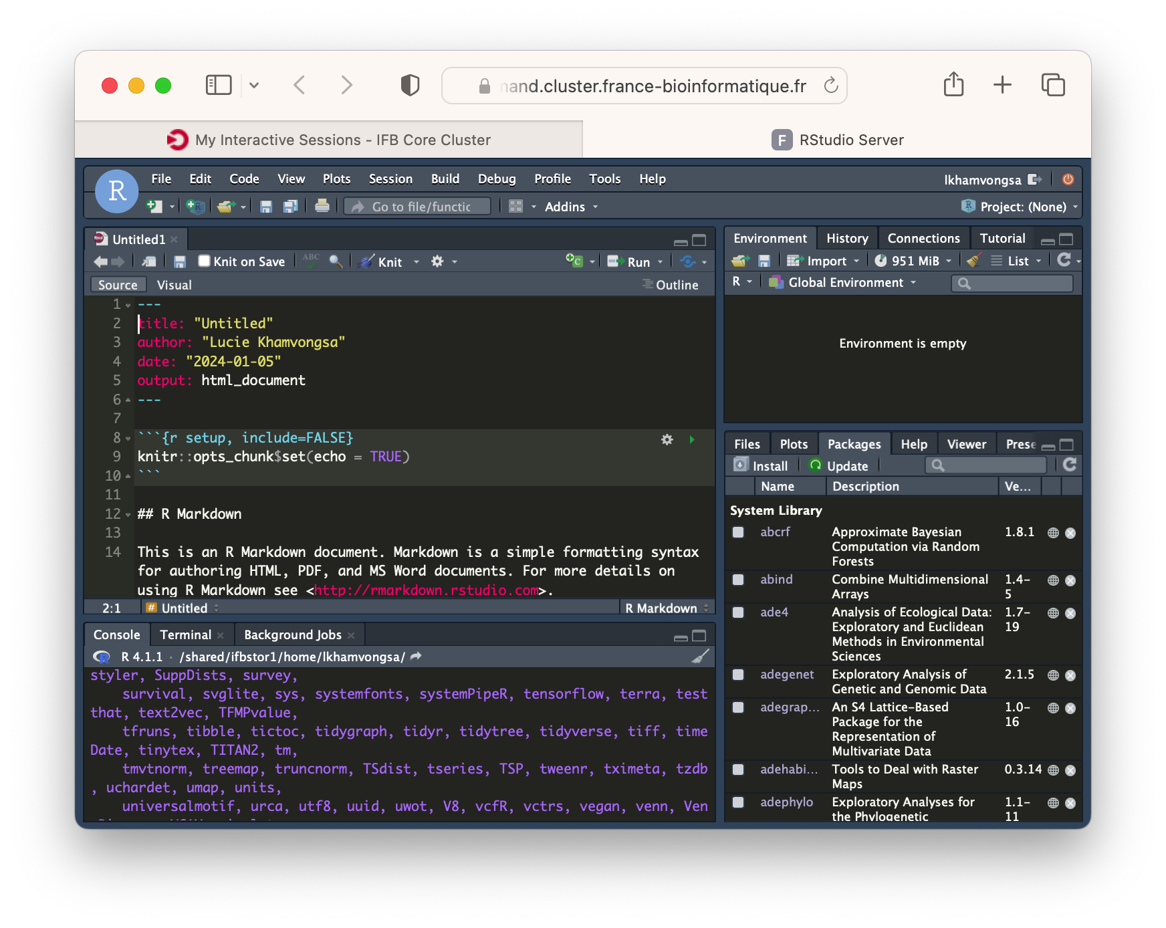The height and width of the screenshot is (928, 1166).
Task: Open setup chunk options gear
Action: pyautogui.click(x=667, y=439)
